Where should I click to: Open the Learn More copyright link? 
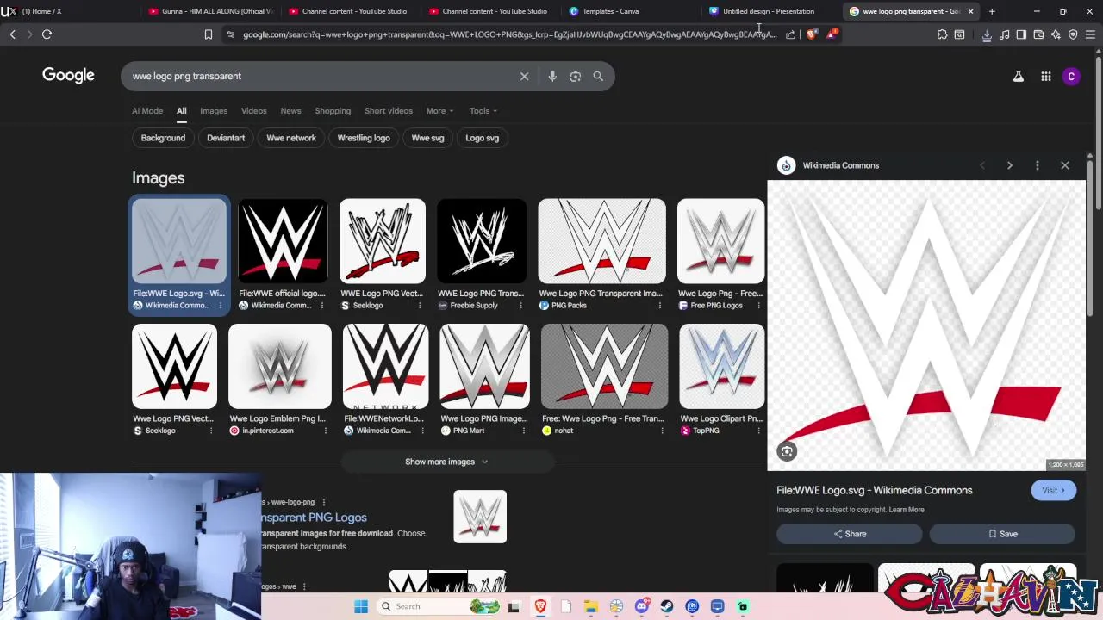coord(907,510)
